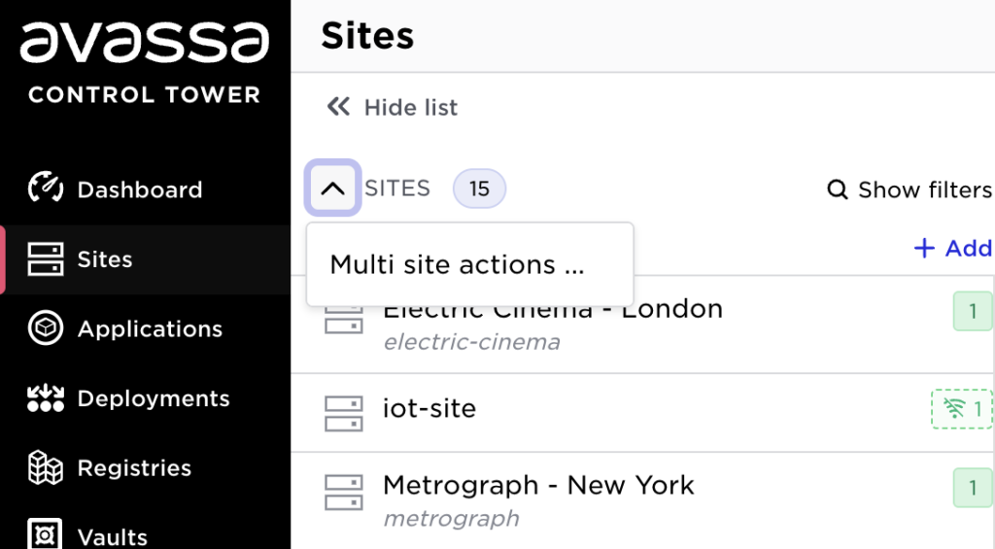The image size is (995, 549).
Task: Select Metrograph - New York site
Action: point(642,500)
